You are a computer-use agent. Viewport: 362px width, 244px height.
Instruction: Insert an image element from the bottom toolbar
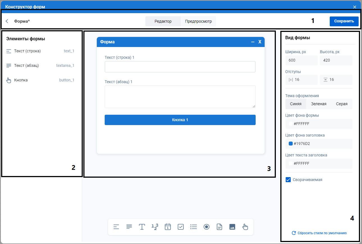click(x=232, y=227)
